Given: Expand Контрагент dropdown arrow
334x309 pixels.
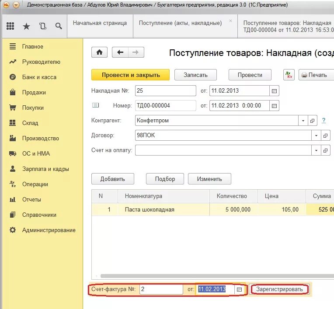Looking at the screenshot, I should 303,121.
